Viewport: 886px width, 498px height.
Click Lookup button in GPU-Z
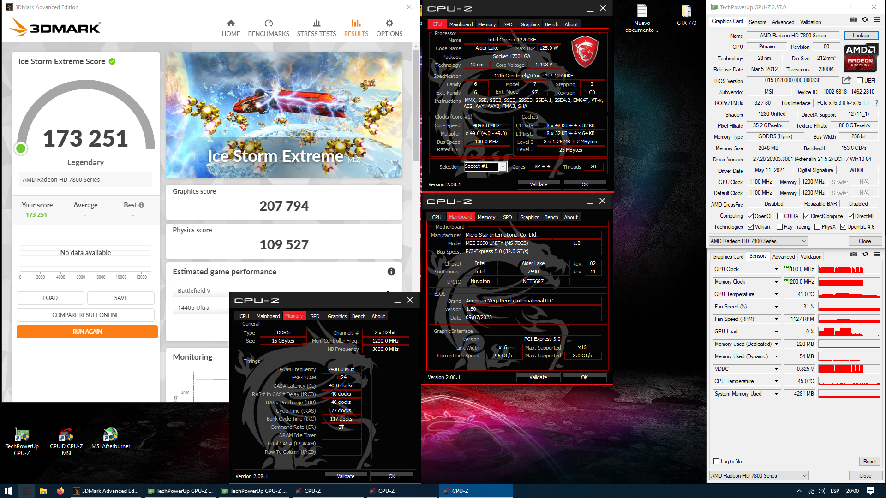click(x=861, y=36)
